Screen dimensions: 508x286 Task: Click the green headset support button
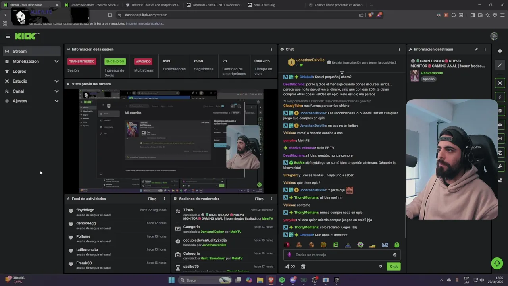(496, 263)
